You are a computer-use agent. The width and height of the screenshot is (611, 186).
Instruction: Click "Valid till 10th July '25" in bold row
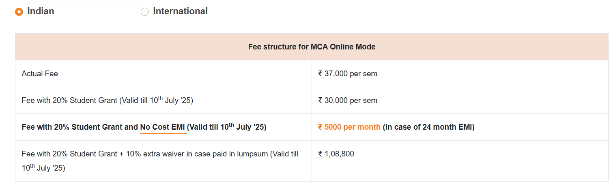tap(227, 127)
